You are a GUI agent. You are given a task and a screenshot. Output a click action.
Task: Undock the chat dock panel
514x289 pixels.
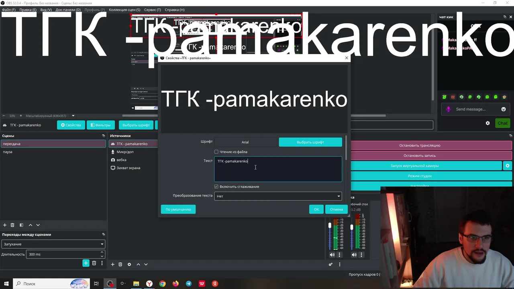pos(505,17)
